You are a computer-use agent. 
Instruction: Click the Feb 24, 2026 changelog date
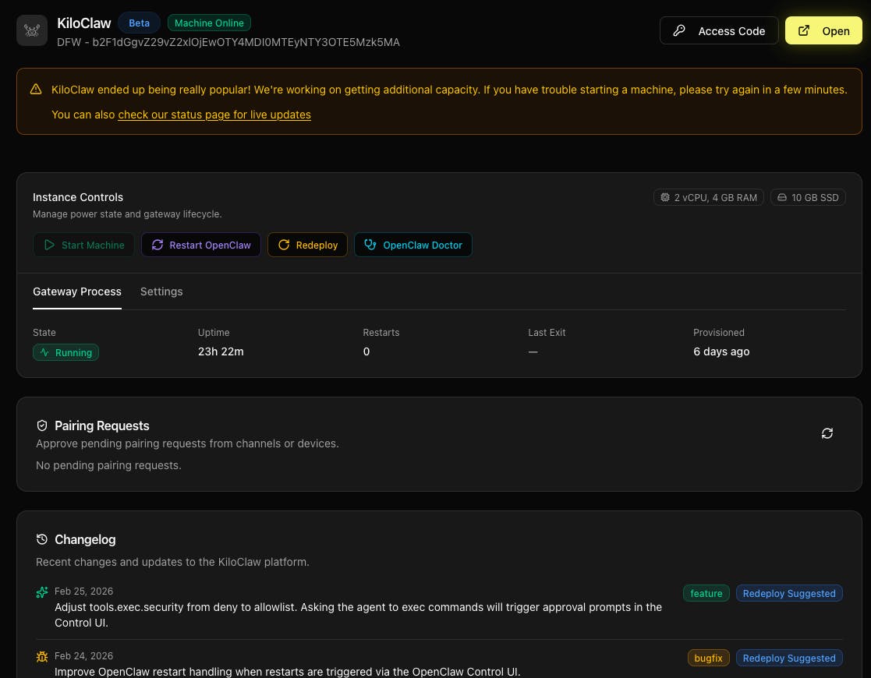pos(84,655)
